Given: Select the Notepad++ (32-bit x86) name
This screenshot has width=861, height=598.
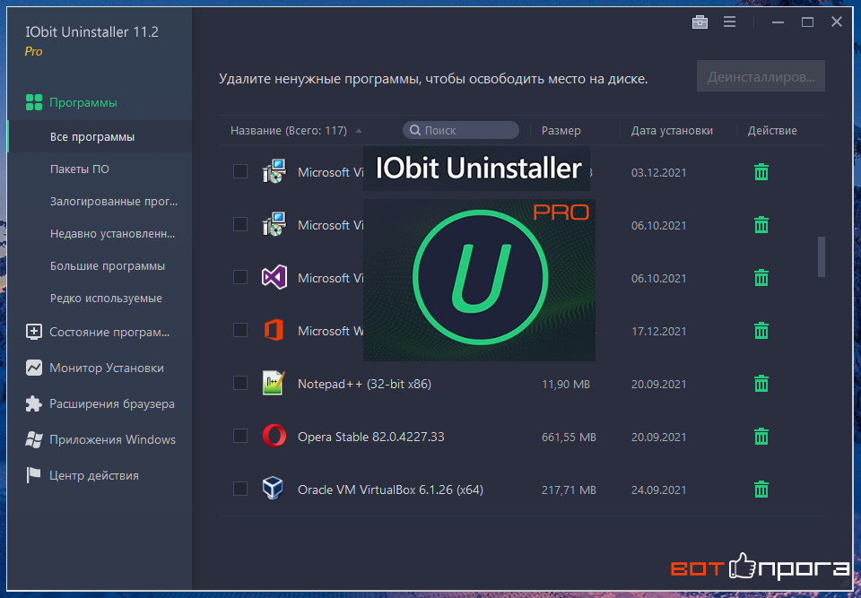Looking at the screenshot, I should [364, 384].
